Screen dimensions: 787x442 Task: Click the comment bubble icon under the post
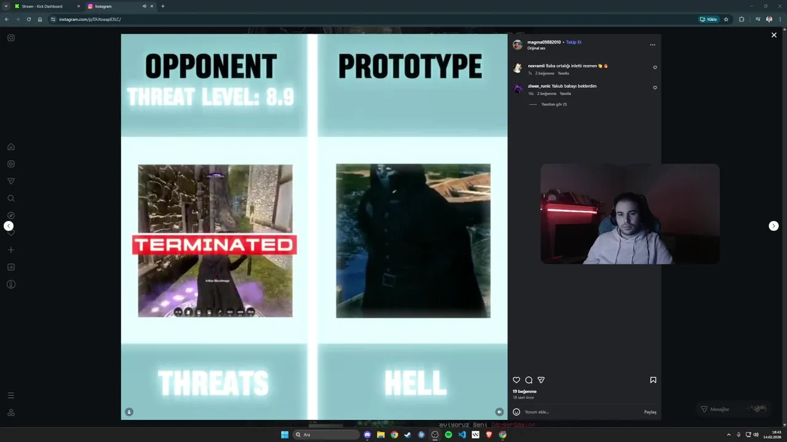coord(529,380)
